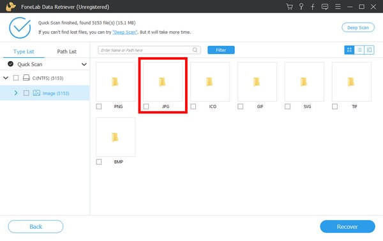Switch to content preview view
Viewport: 383px width, 241px height.
(369, 50)
